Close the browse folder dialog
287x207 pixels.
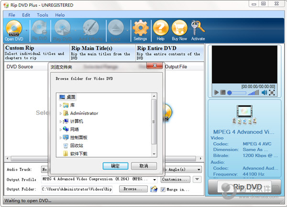155,66
